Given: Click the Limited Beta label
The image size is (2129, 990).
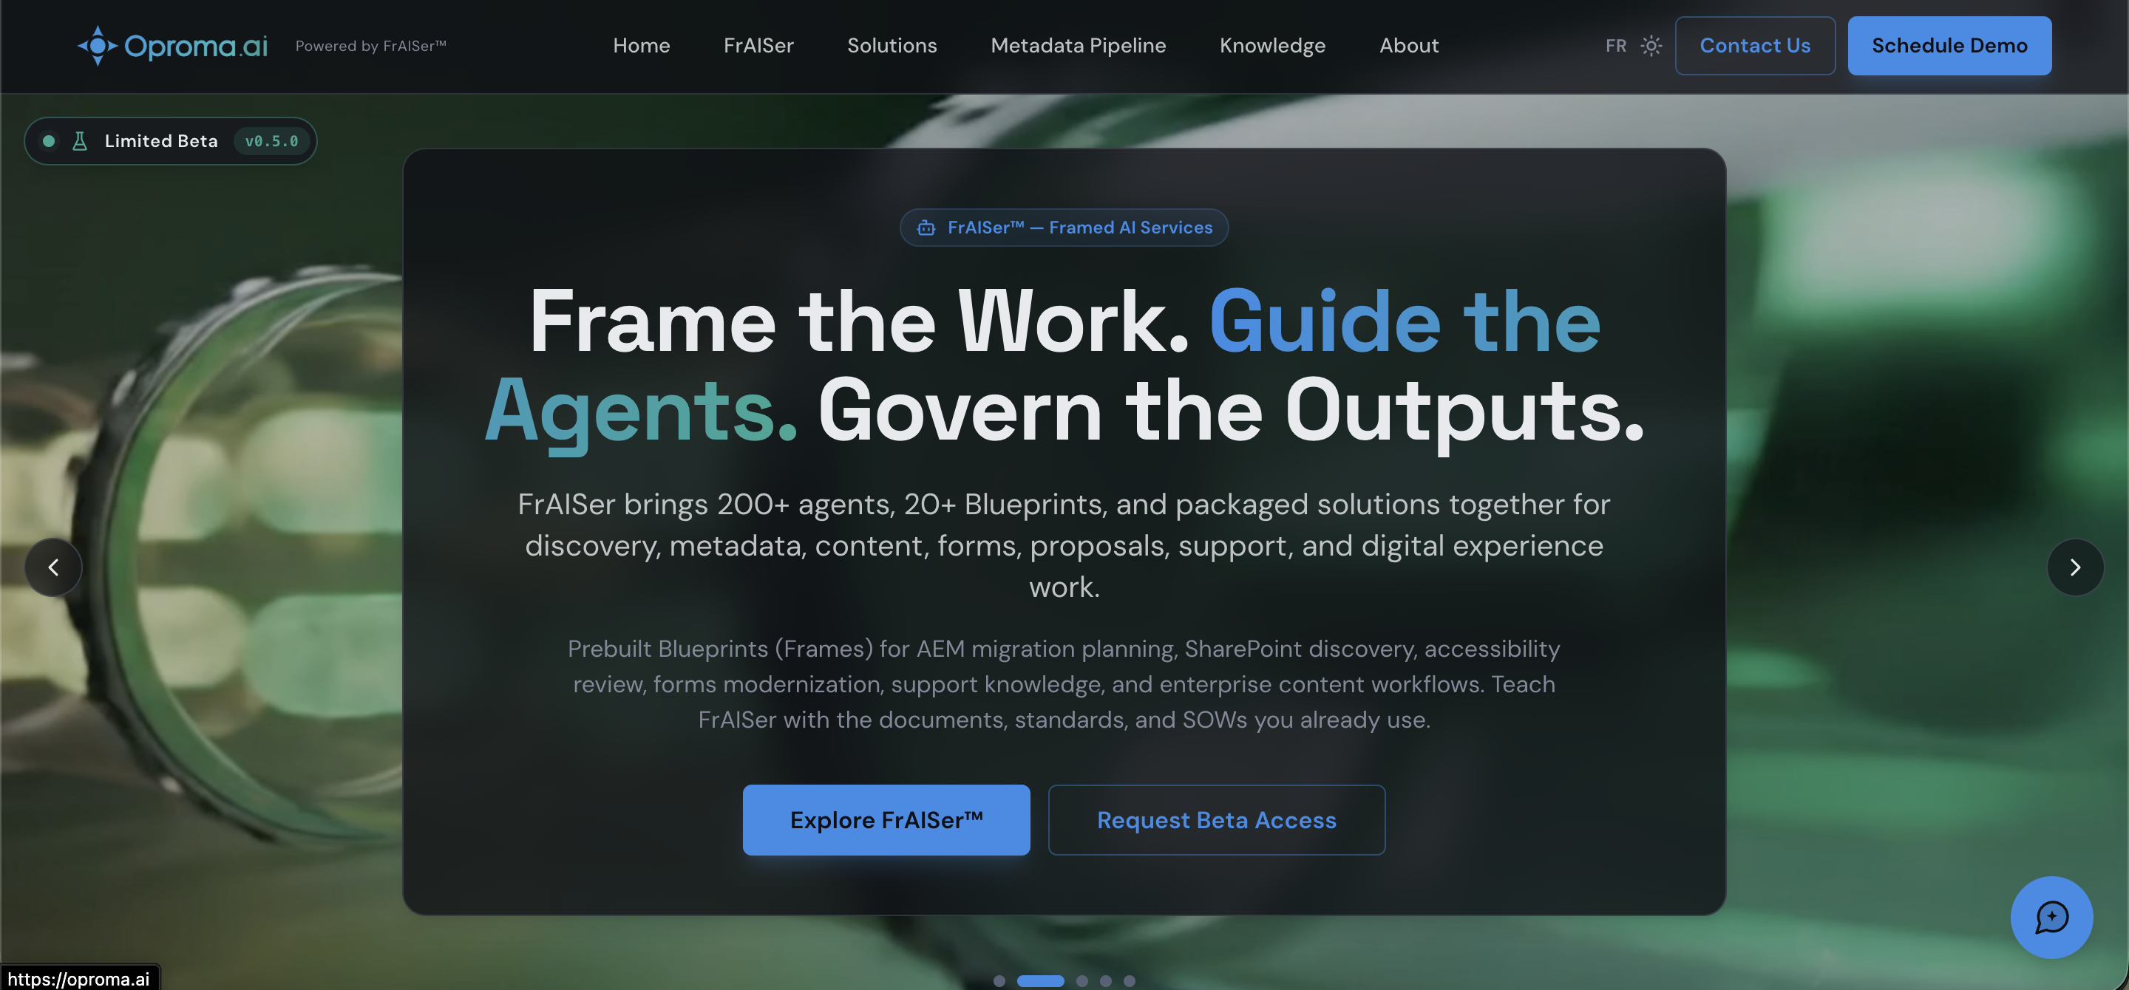Looking at the screenshot, I should click(x=161, y=141).
